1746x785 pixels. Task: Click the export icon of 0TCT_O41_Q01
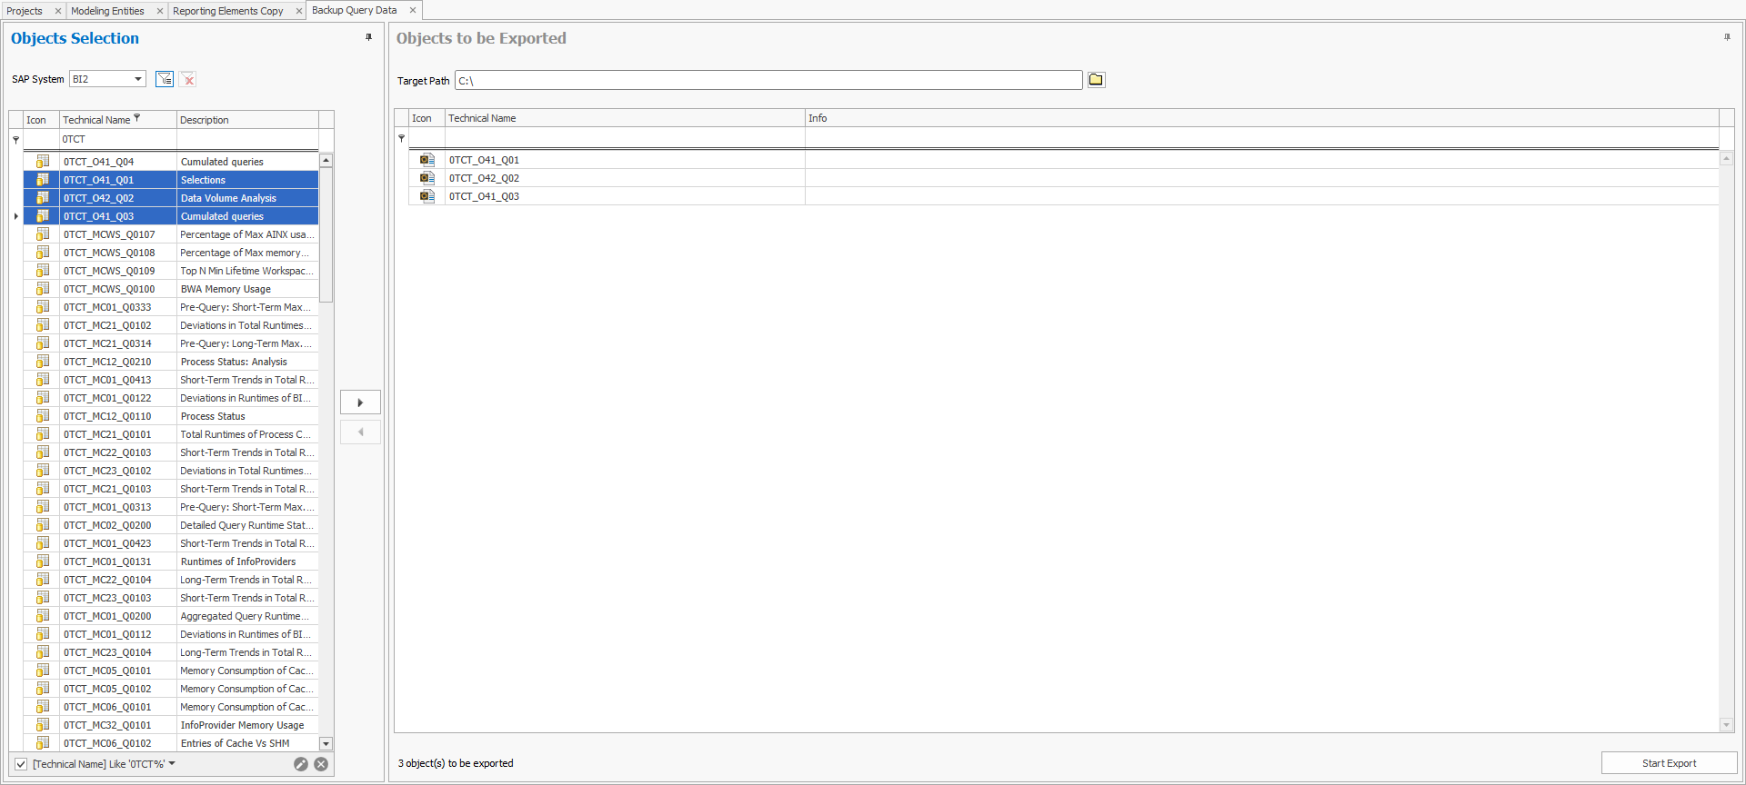tap(426, 159)
